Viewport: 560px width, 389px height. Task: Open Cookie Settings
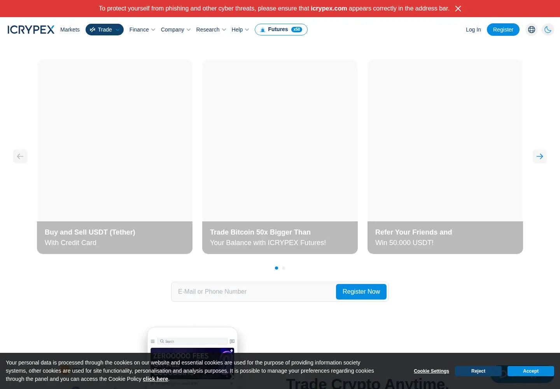click(x=431, y=371)
